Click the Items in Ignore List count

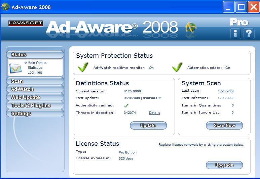(x=233, y=113)
